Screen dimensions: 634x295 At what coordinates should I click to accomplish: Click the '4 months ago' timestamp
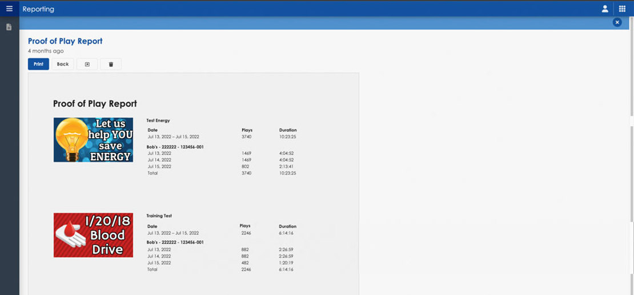point(46,51)
